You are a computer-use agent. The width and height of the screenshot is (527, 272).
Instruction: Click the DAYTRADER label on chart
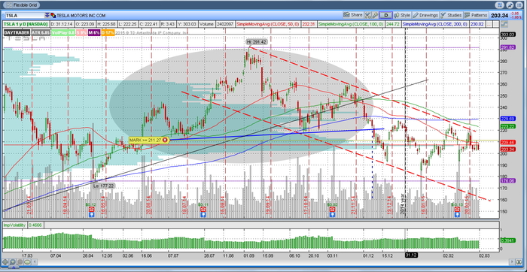(x=17, y=32)
